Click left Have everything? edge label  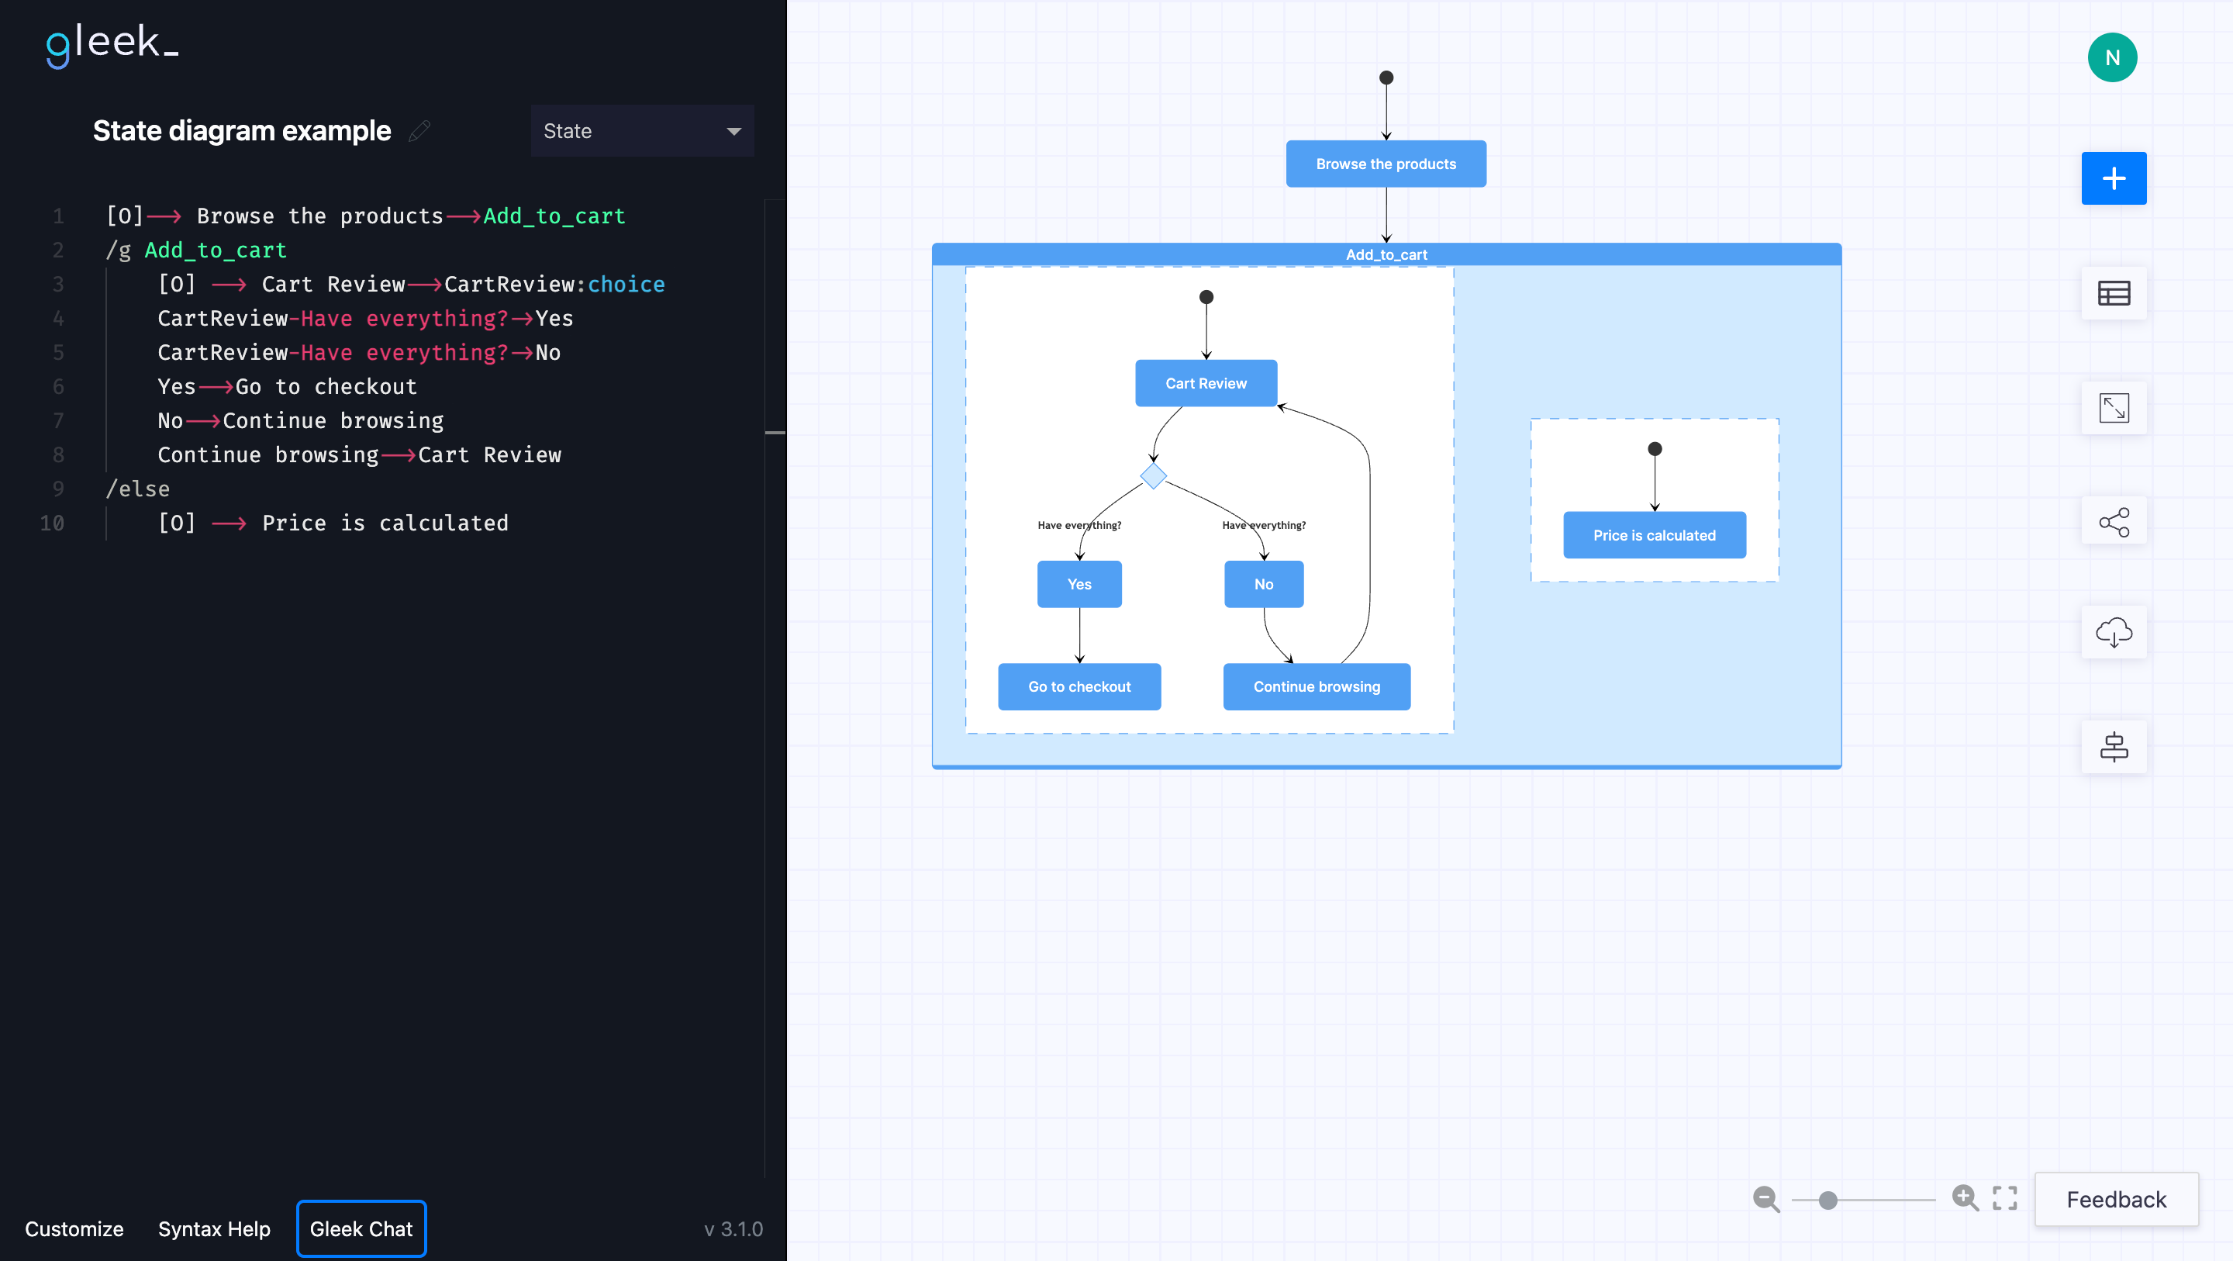(x=1079, y=525)
